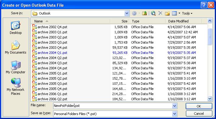Sort by the Name column header

click(x=70, y=21)
